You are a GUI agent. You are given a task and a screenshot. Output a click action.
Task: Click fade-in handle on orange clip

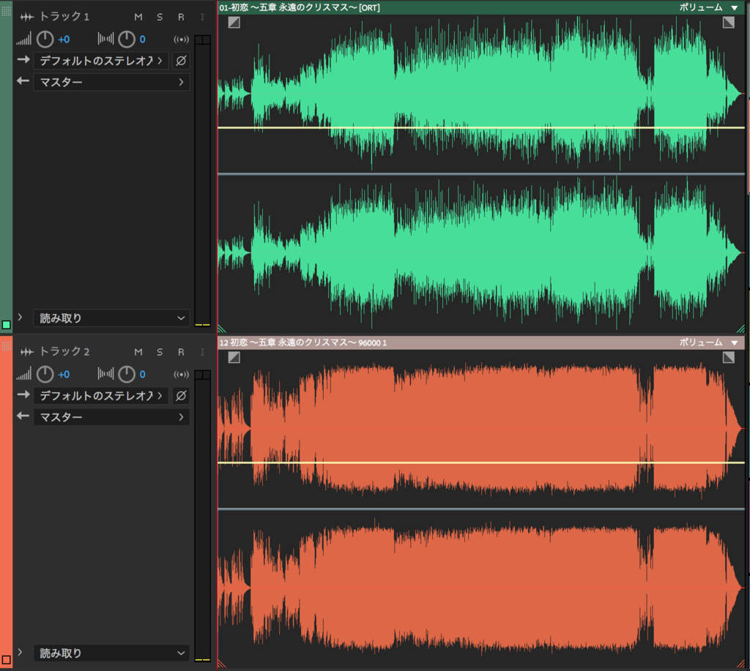pyautogui.click(x=234, y=357)
